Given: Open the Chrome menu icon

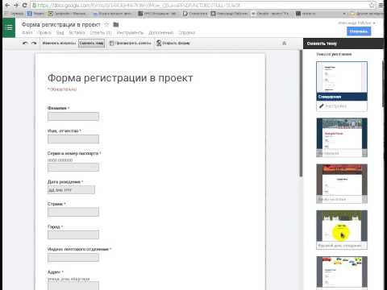Looking at the screenshot, I should [x=381, y=5].
